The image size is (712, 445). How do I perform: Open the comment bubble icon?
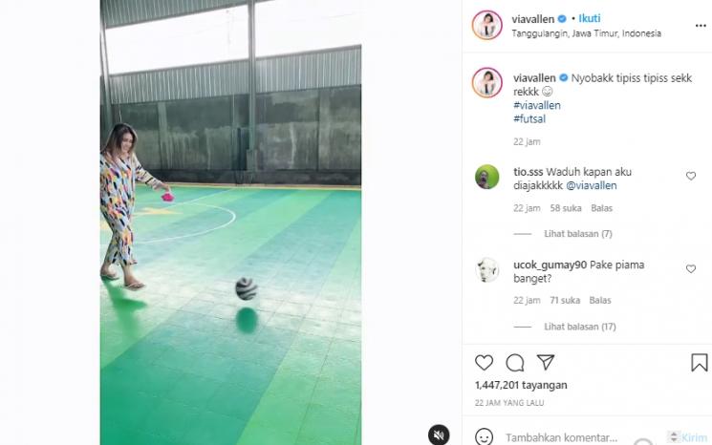pos(514,363)
